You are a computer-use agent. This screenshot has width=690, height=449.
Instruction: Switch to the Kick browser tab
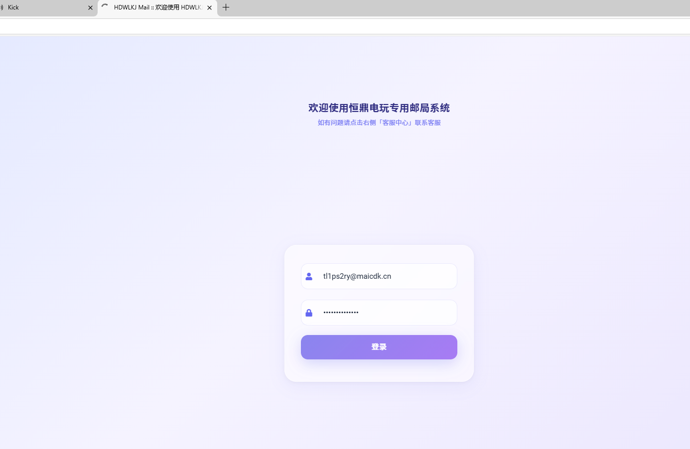point(47,7)
